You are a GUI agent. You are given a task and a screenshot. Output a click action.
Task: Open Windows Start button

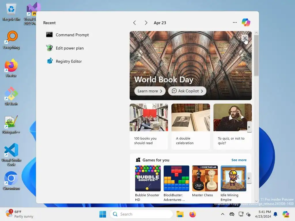tap(103, 214)
